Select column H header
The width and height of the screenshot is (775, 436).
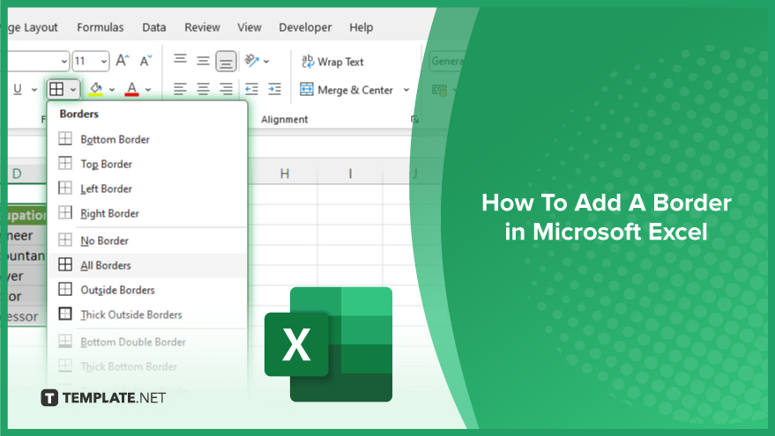pos(284,174)
